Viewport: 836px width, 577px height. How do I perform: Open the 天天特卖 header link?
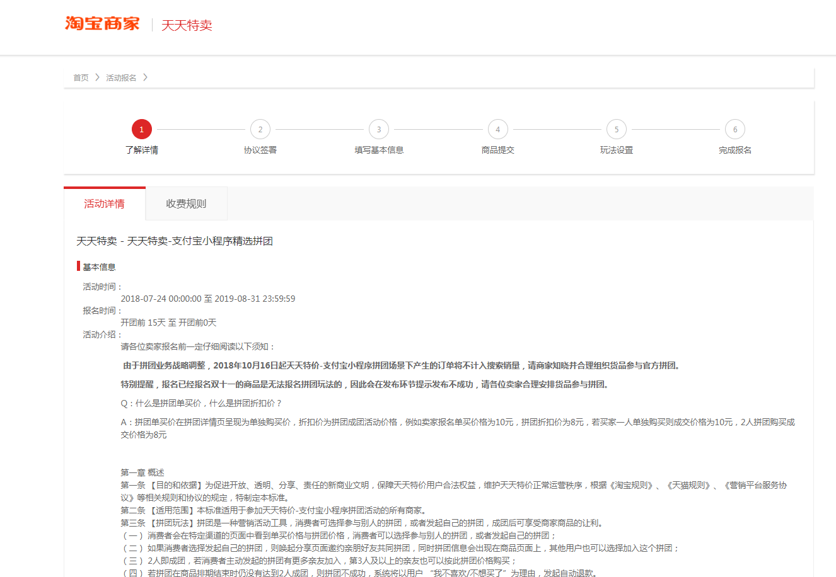187,25
